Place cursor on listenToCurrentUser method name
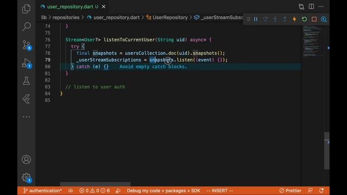347x195 pixels. pos(129,40)
